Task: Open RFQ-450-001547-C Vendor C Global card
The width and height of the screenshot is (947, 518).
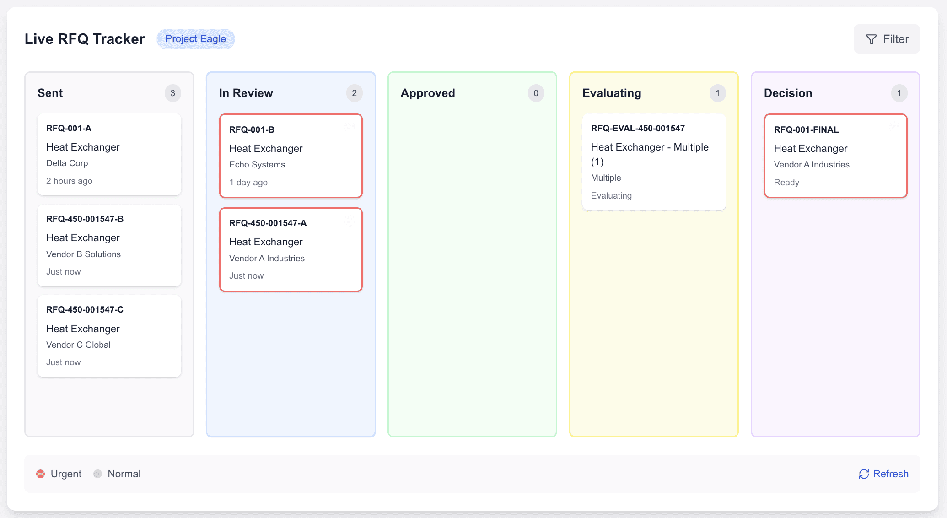Action: (x=109, y=336)
